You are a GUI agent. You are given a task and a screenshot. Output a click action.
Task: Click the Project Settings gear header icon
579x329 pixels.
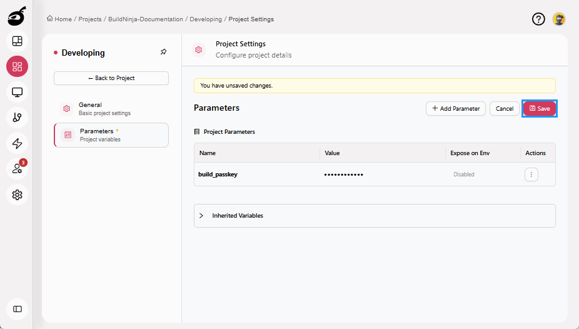click(x=199, y=49)
